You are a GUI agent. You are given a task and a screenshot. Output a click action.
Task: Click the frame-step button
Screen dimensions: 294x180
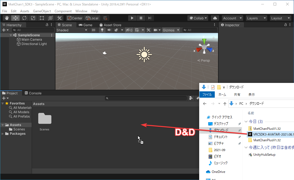(x=149, y=18)
